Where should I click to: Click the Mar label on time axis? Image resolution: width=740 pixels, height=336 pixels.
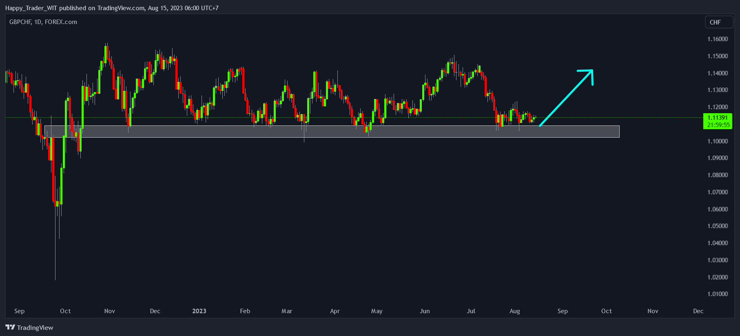(x=287, y=311)
